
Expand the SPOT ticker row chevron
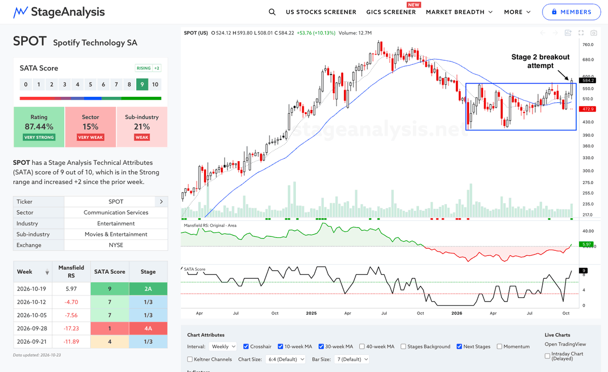click(161, 202)
